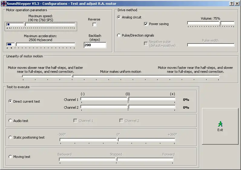Viewport: 241px width, 170px height.
Task: Toggle the Negative pulse checkbox
Action: [146, 43]
